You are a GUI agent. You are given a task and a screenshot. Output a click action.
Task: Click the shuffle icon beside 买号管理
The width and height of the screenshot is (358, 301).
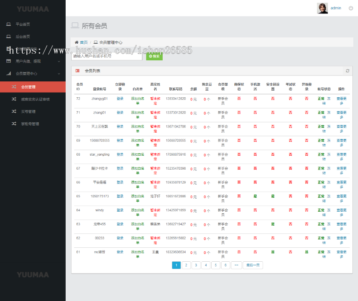(14, 112)
